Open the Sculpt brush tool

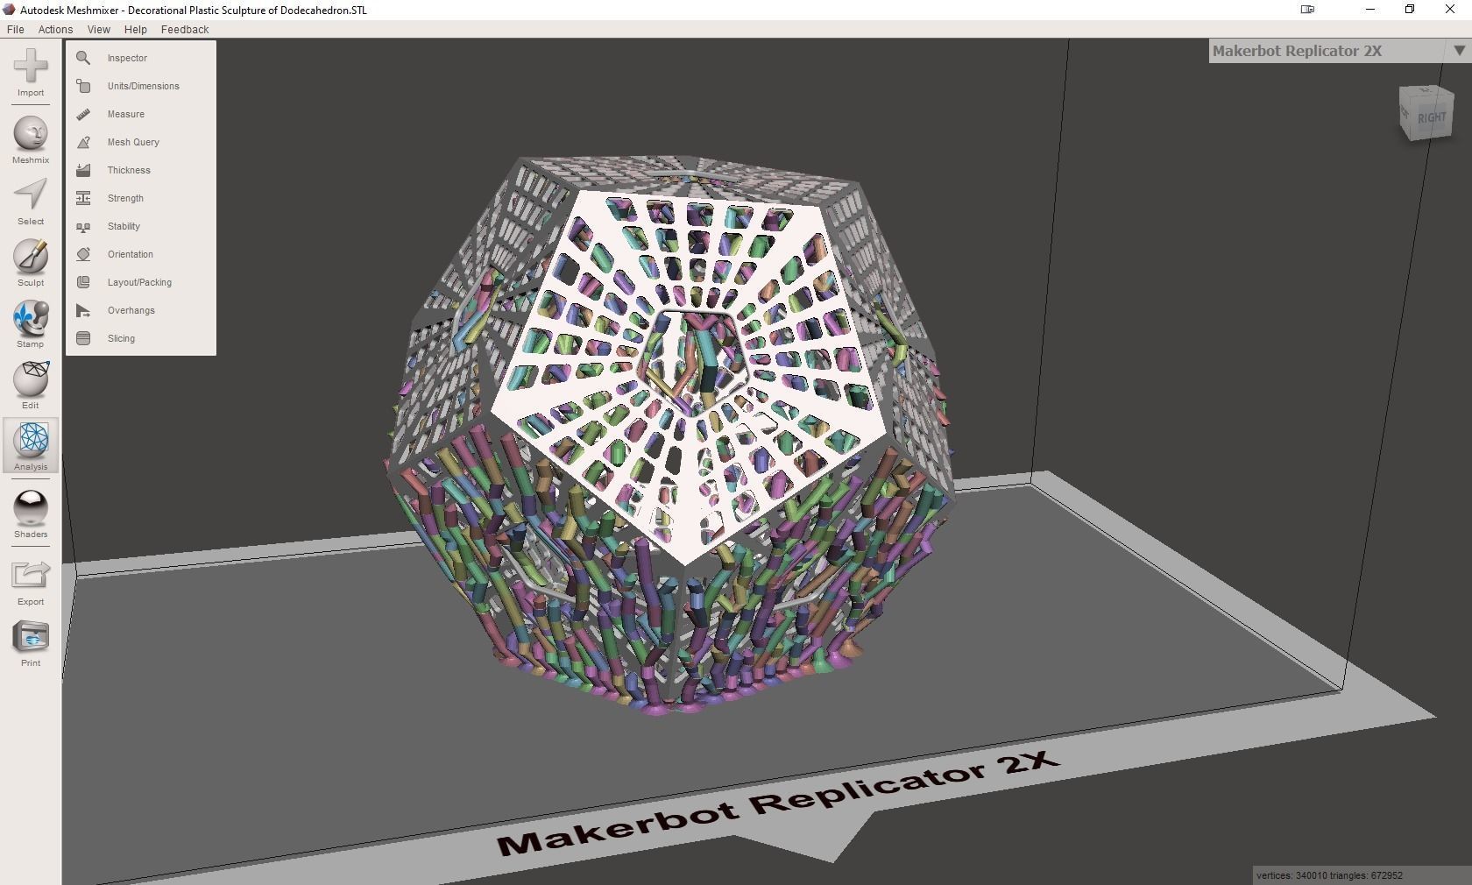point(31,256)
